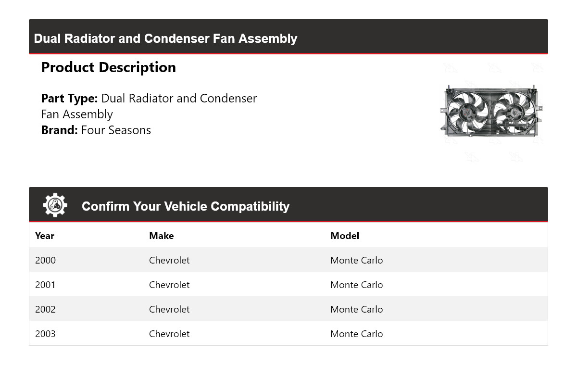
Task: Click Monte Carlo in the 2000 row
Action: pos(356,260)
